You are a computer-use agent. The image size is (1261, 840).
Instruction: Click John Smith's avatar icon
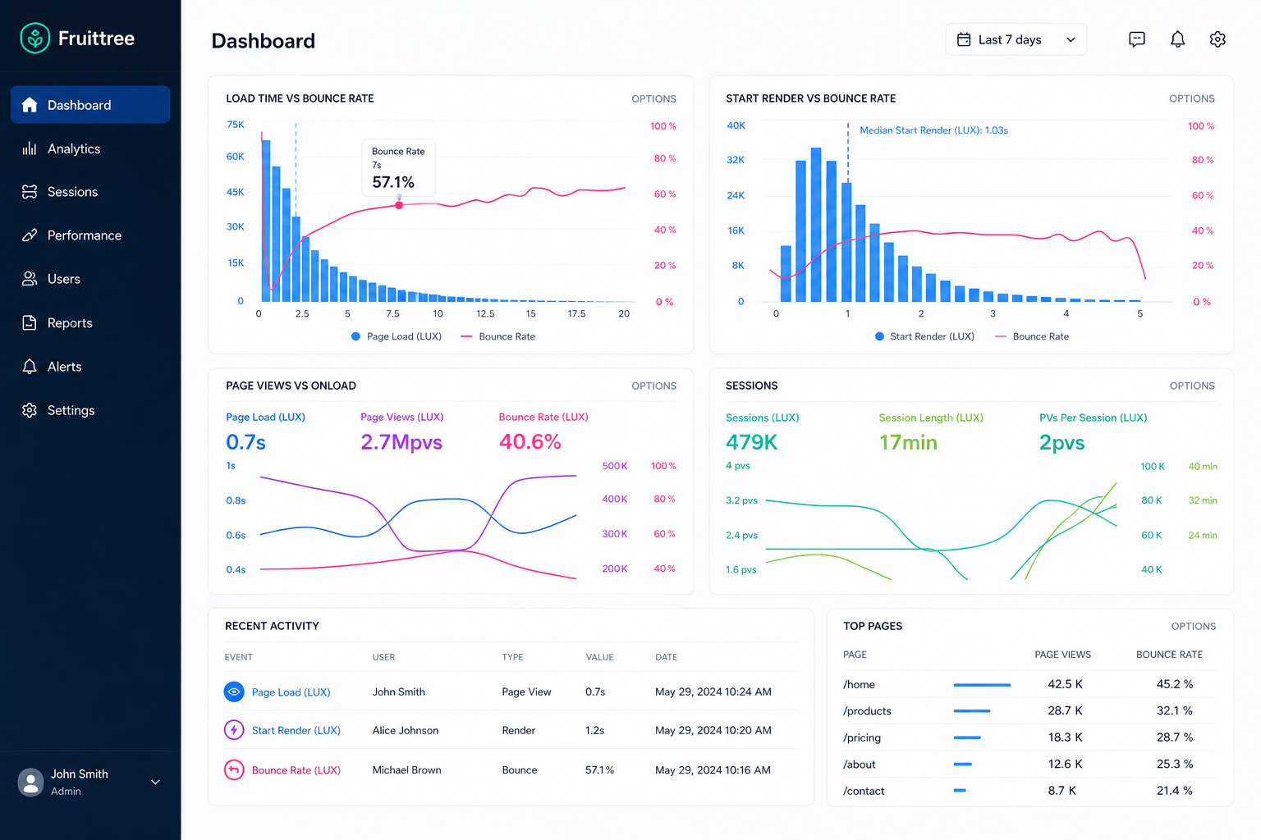[30, 782]
